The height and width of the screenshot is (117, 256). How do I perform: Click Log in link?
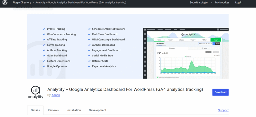[238, 2]
